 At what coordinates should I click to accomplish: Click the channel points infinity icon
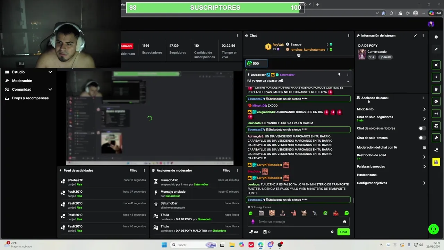click(x=254, y=232)
